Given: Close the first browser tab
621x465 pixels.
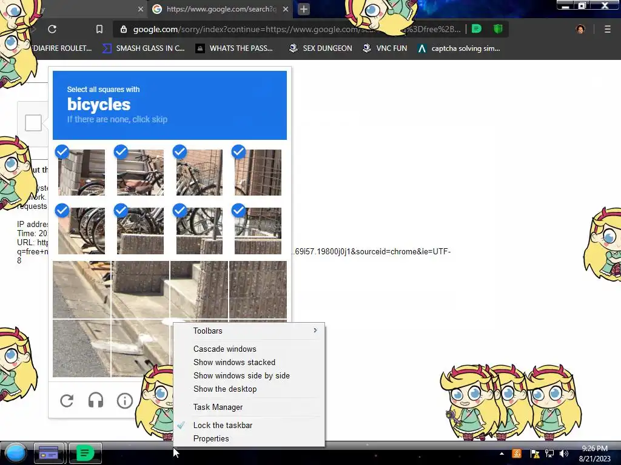Looking at the screenshot, I should point(140,8).
